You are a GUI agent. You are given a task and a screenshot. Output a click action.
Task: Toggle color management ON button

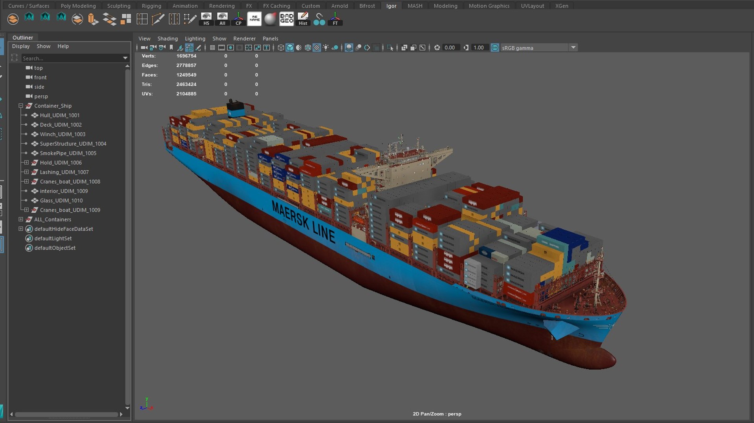point(495,47)
